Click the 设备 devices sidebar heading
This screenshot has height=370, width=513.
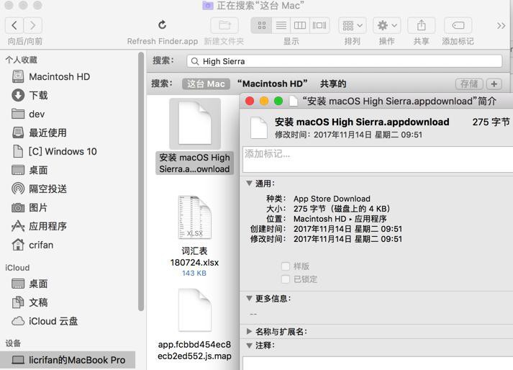[13, 343]
